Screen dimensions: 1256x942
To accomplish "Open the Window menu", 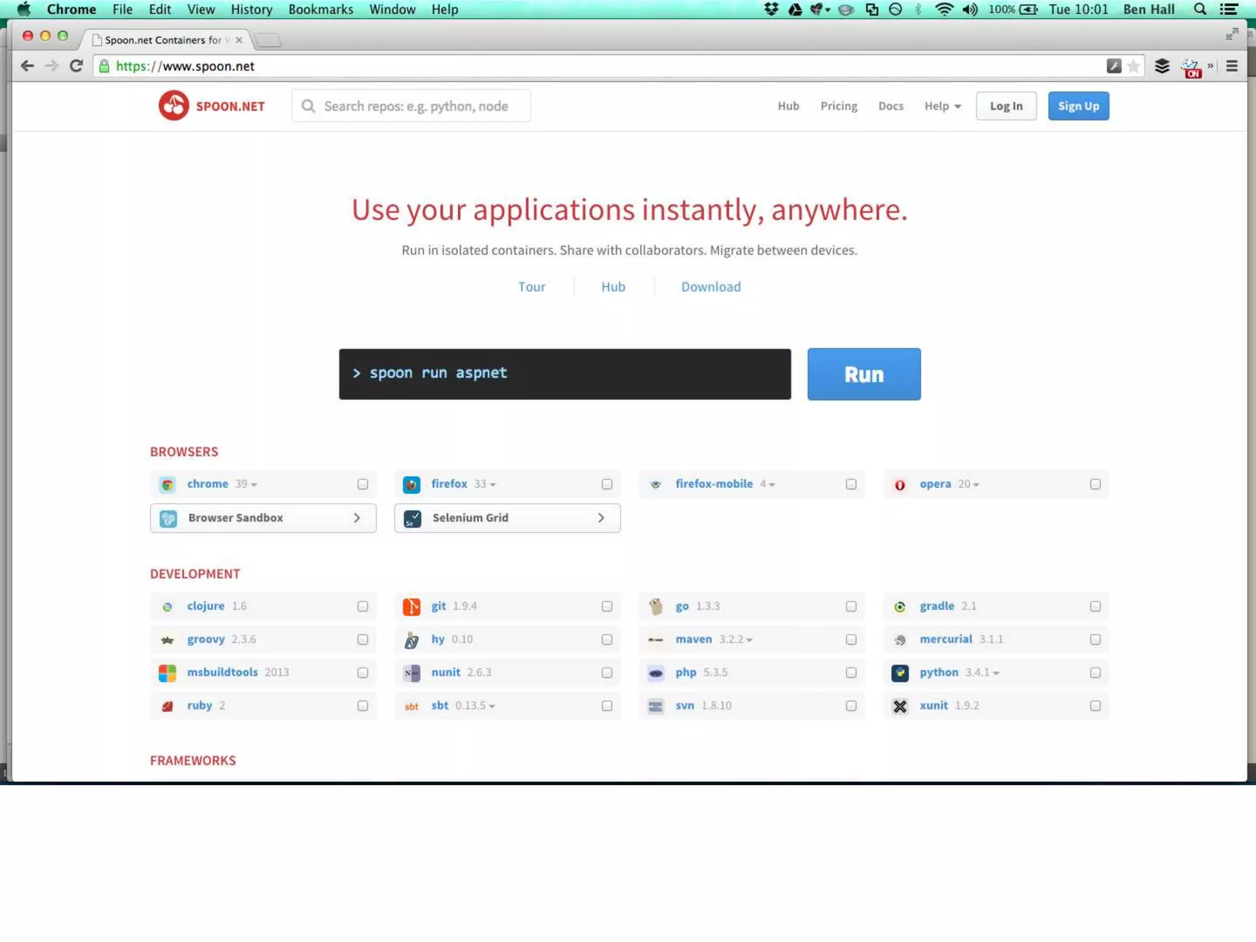I will pyautogui.click(x=392, y=9).
